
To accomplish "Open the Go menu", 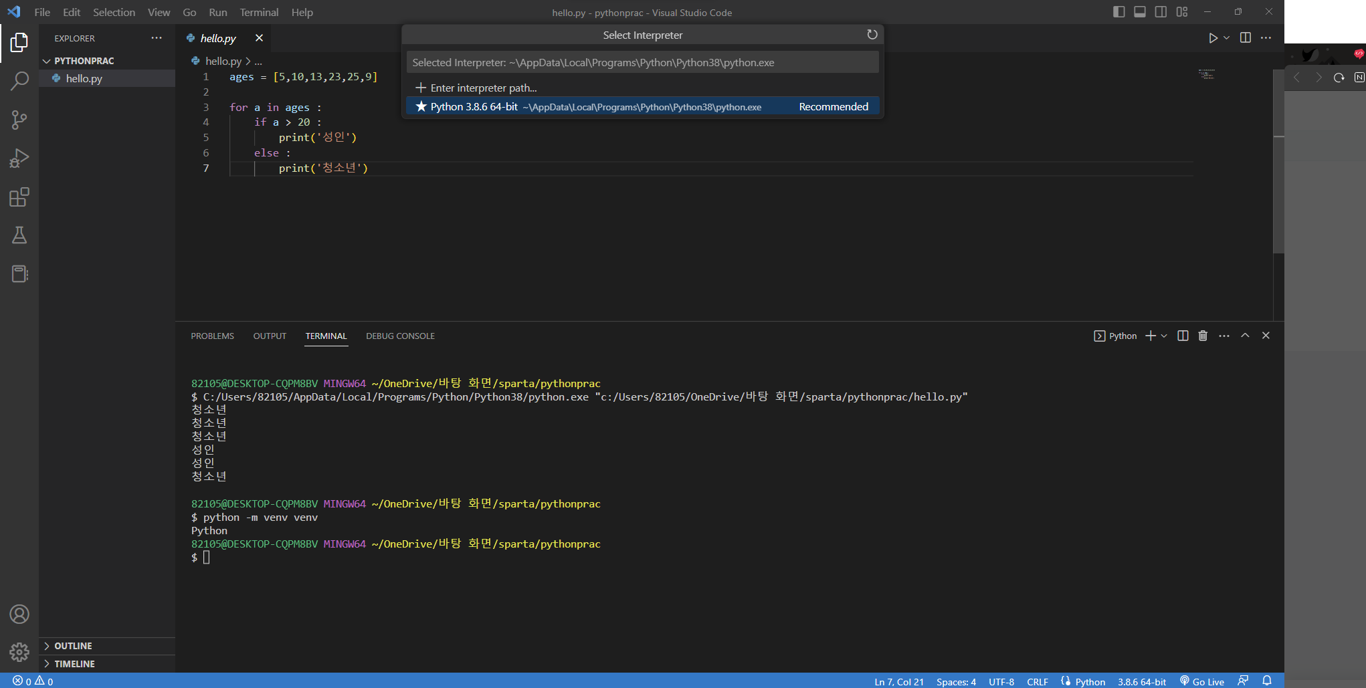I will (189, 12).
